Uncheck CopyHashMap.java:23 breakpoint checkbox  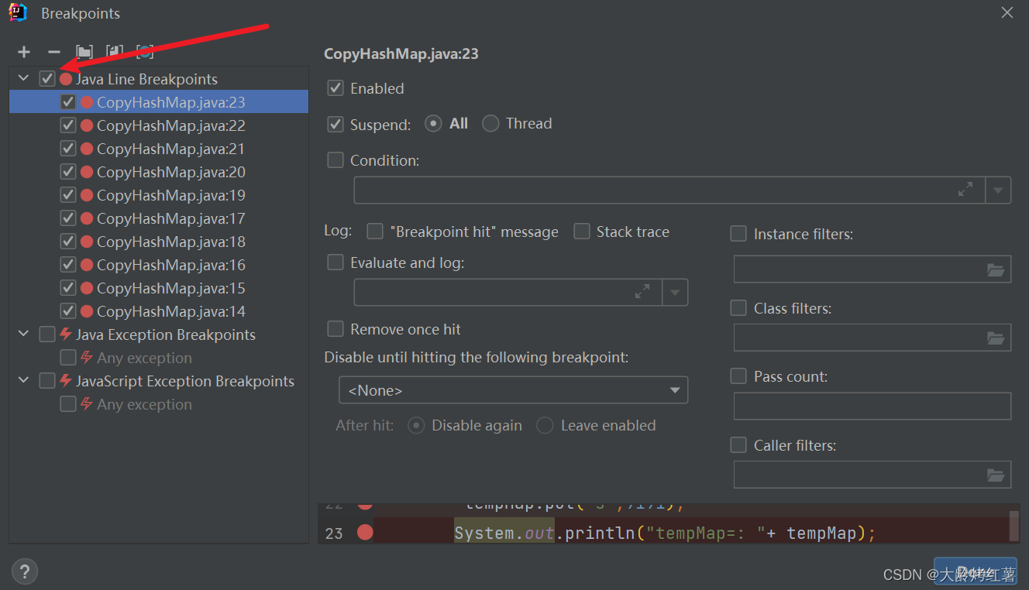pyautogui.click(x=68, y=102)
